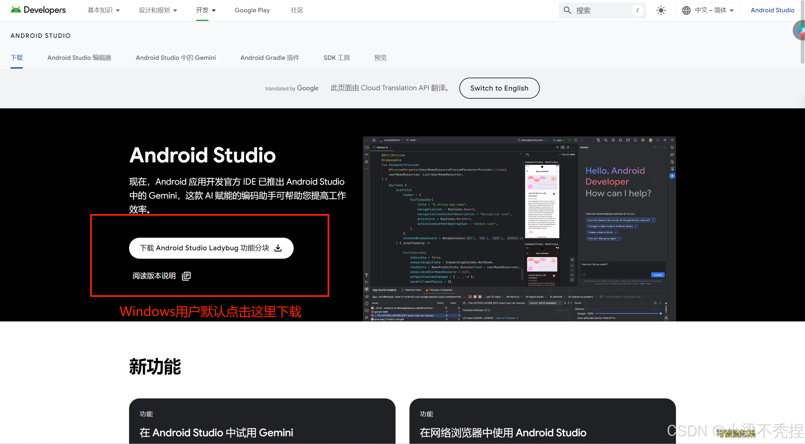Click the ANDROID STUDIO section heading
Viewport: 805px width, 444px height.
[x=40, y=36]
